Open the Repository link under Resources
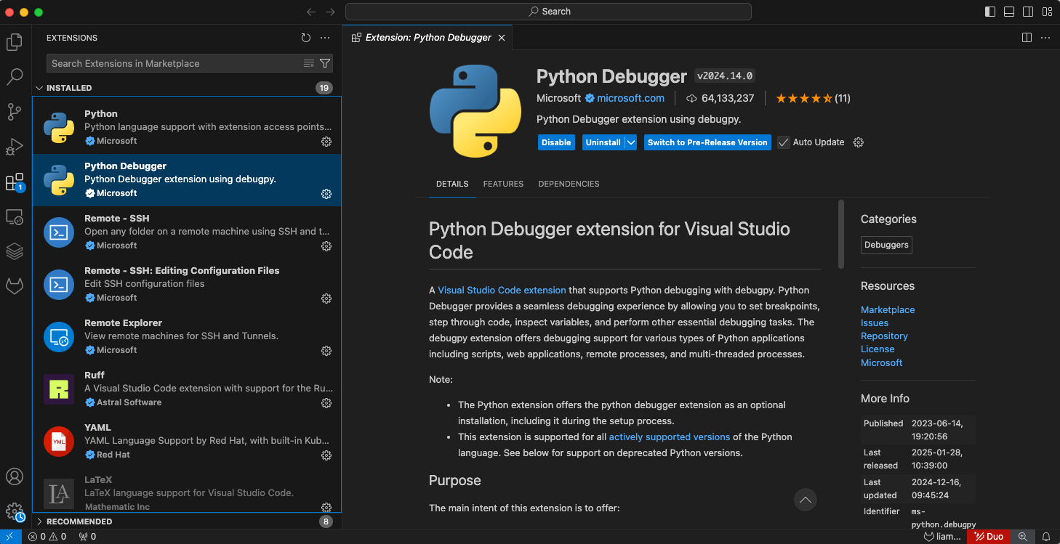Image resolution: width=1060 pixels, height=544 pixels. [884, 336]
